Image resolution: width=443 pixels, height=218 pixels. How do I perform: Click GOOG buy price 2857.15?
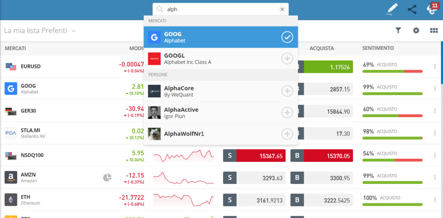click(x=328, y=89)
